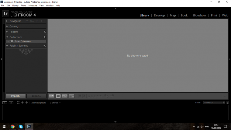This screenshot has height=130, width=231.
Task: Open the Metadata menu
Action: click(33, 5)
